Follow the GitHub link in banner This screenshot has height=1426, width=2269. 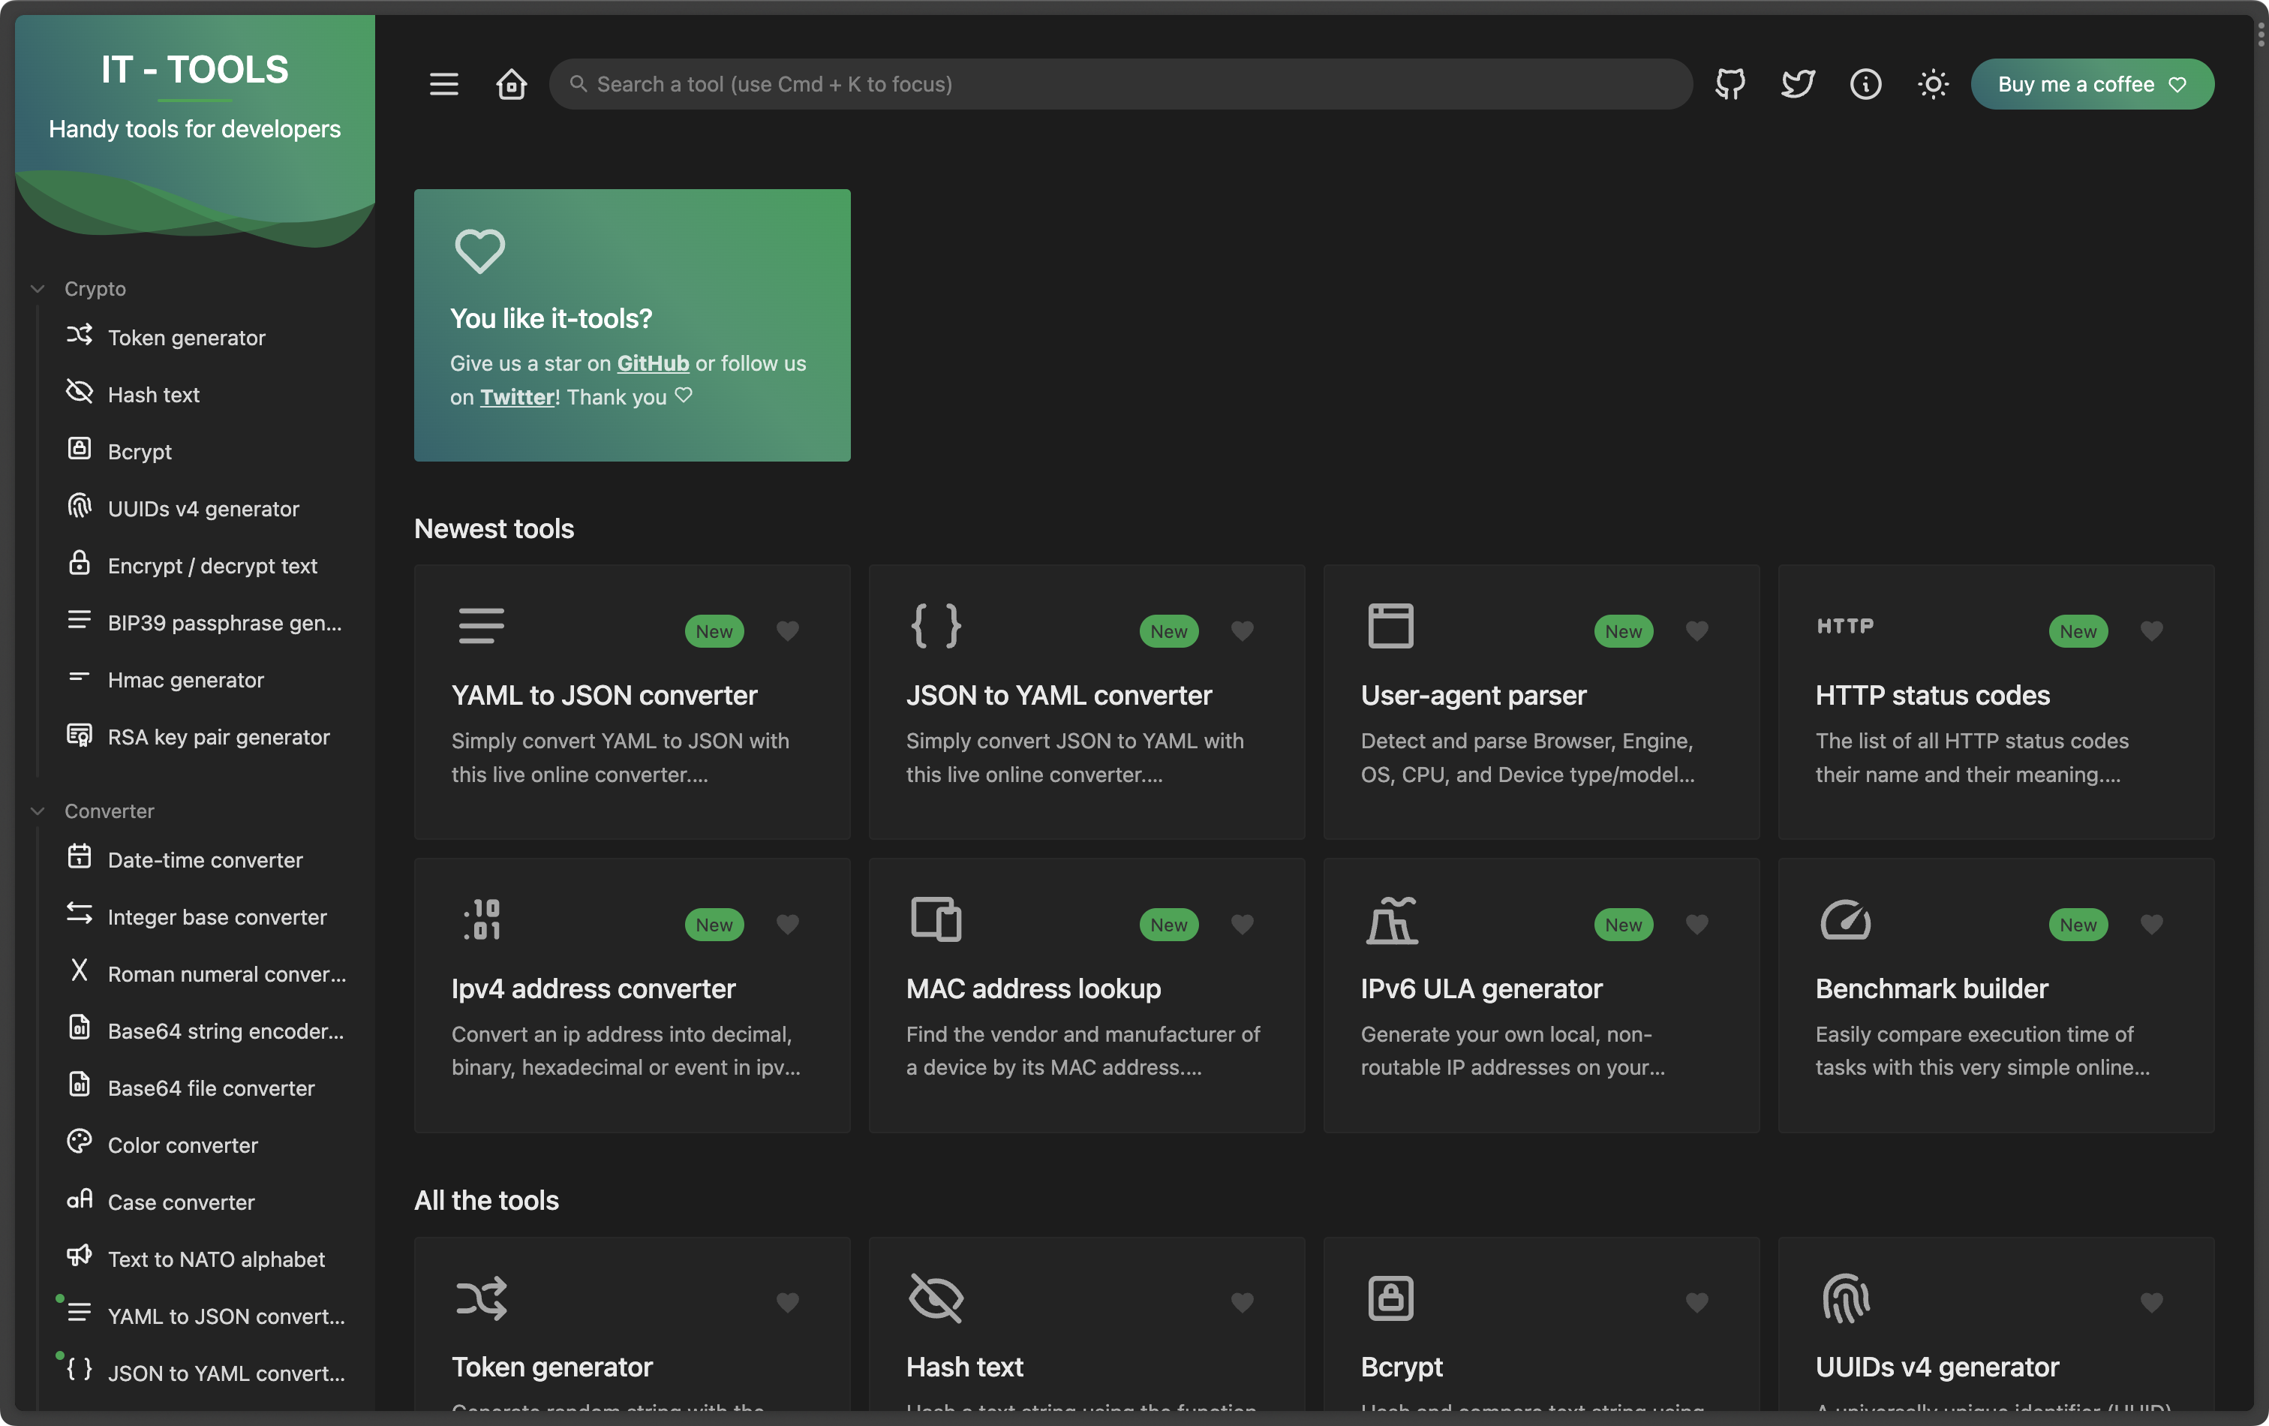tap(652, 363)
